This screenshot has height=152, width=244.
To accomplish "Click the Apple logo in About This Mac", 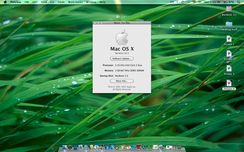I will click(122, 37).
